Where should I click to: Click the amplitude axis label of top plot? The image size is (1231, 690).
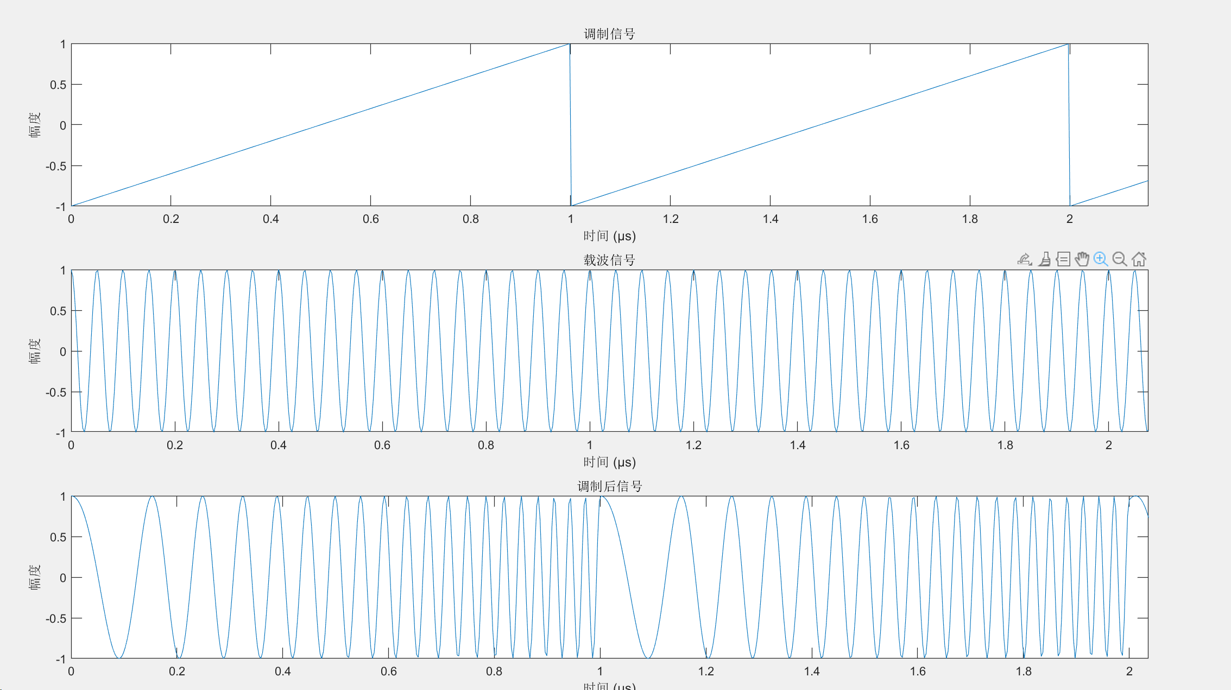35,125
